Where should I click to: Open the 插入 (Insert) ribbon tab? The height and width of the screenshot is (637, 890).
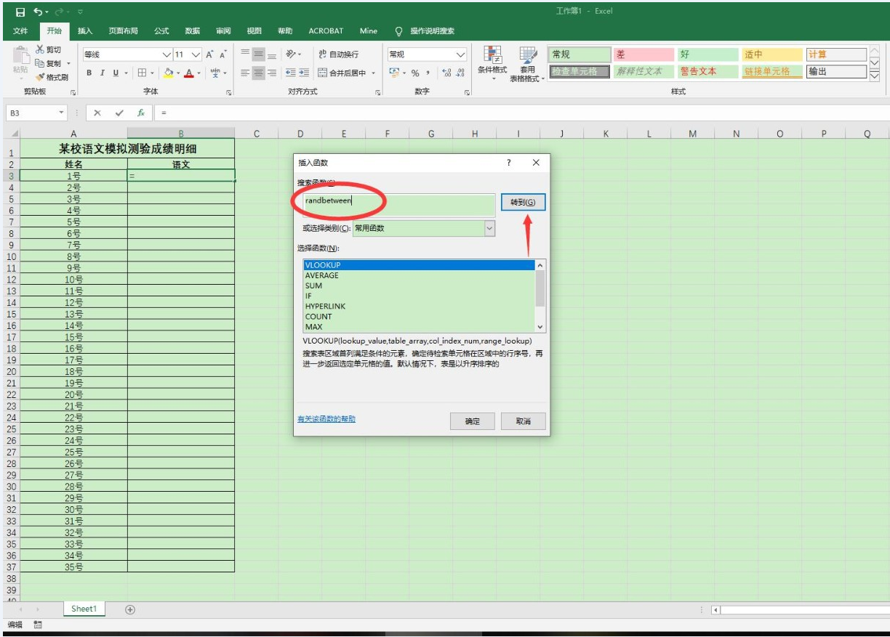tap(85, 31)
